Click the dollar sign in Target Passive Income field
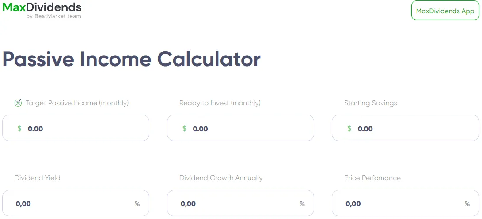482x219 pixels. coord(19,129)
